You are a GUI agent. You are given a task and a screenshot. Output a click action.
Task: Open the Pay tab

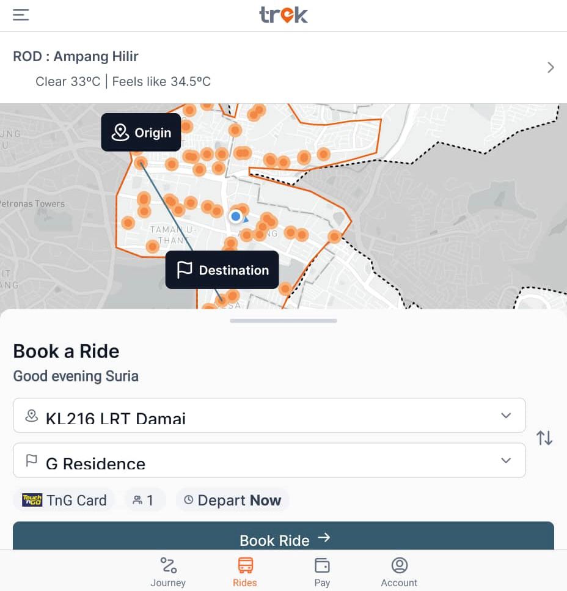pos(322,572)
